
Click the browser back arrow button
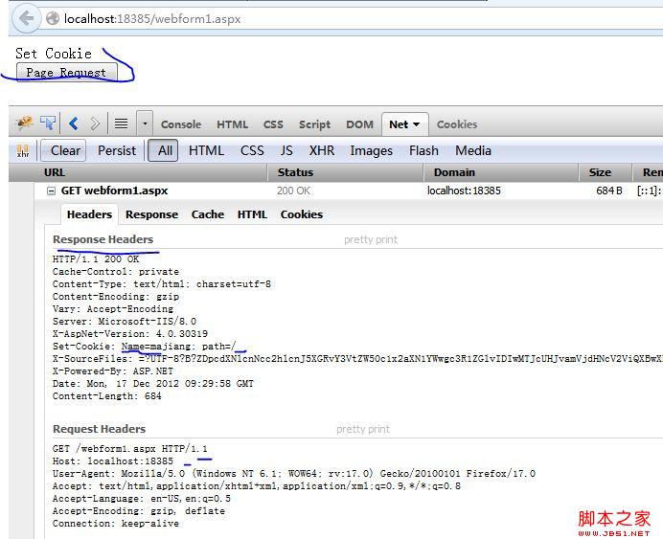26,18
